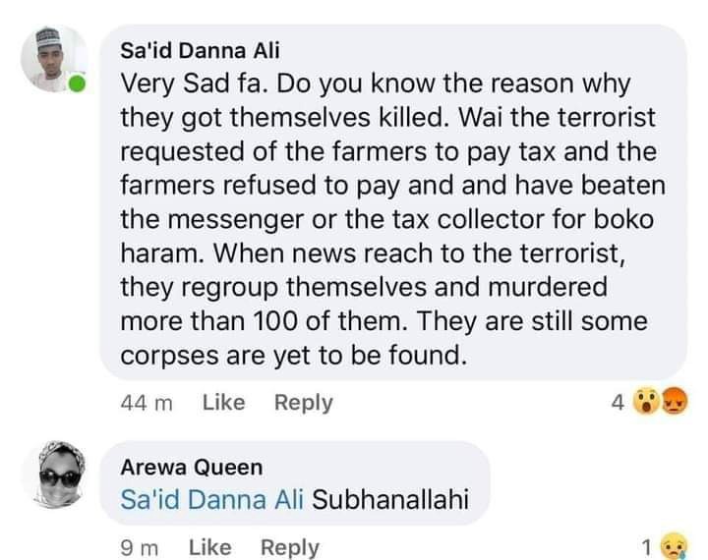Click the 44 m comment timestamp

point(147,403)
